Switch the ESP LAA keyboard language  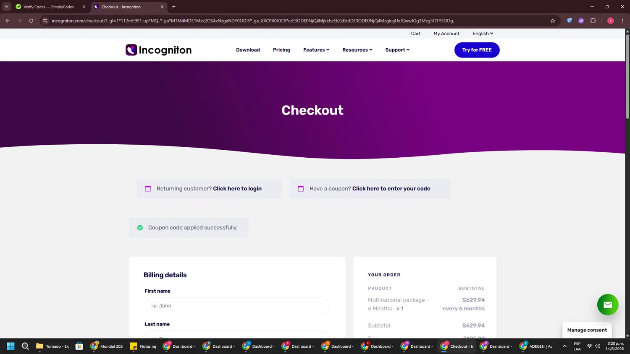[577, 346]
